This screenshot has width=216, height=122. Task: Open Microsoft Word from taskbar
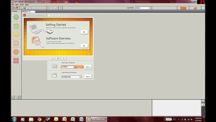point(81,119)
